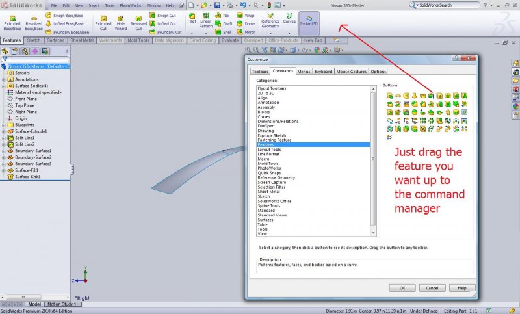Select the Wrap tool
520x314 pixels.
pos(246,15)
